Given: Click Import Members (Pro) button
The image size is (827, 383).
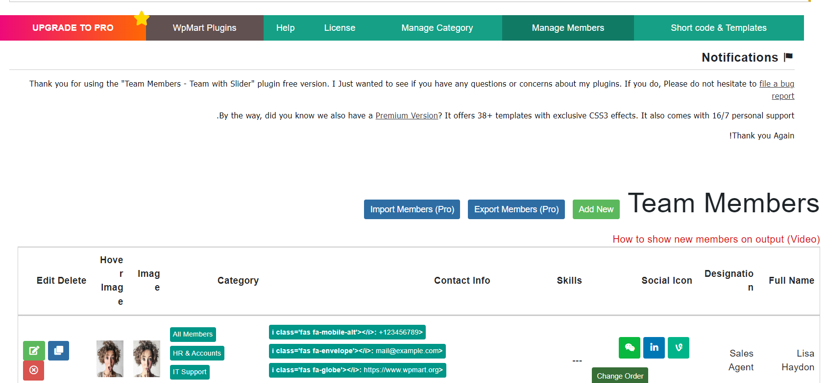Looking at the screenshot, I should [x=412, y=209].
